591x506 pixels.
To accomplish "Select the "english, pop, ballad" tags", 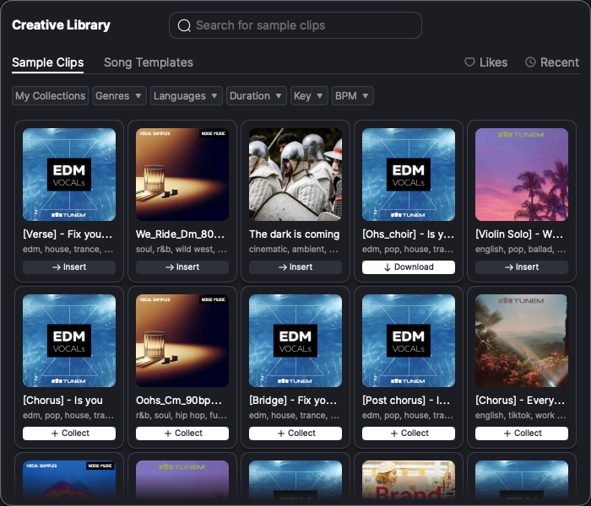I will (x=521, y=250).
